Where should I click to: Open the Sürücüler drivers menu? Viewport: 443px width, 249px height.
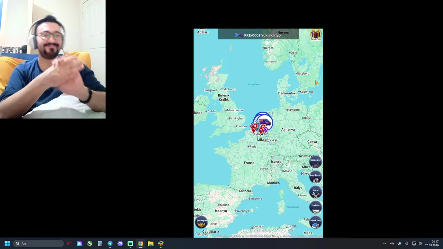click(315, 162)
